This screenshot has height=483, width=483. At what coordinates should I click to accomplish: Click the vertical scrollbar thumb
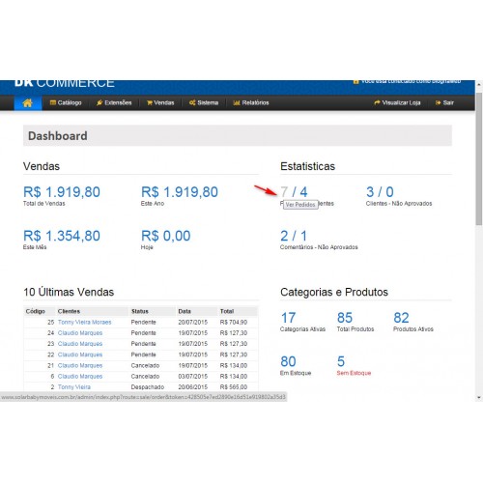pos(479,157)
